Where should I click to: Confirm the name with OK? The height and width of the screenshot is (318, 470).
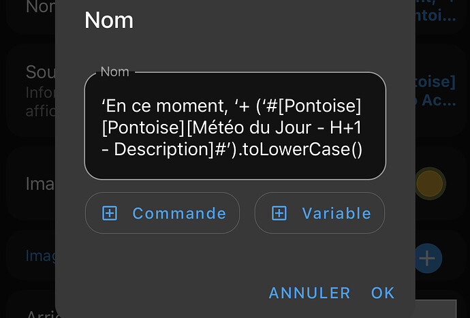(383, 293)
